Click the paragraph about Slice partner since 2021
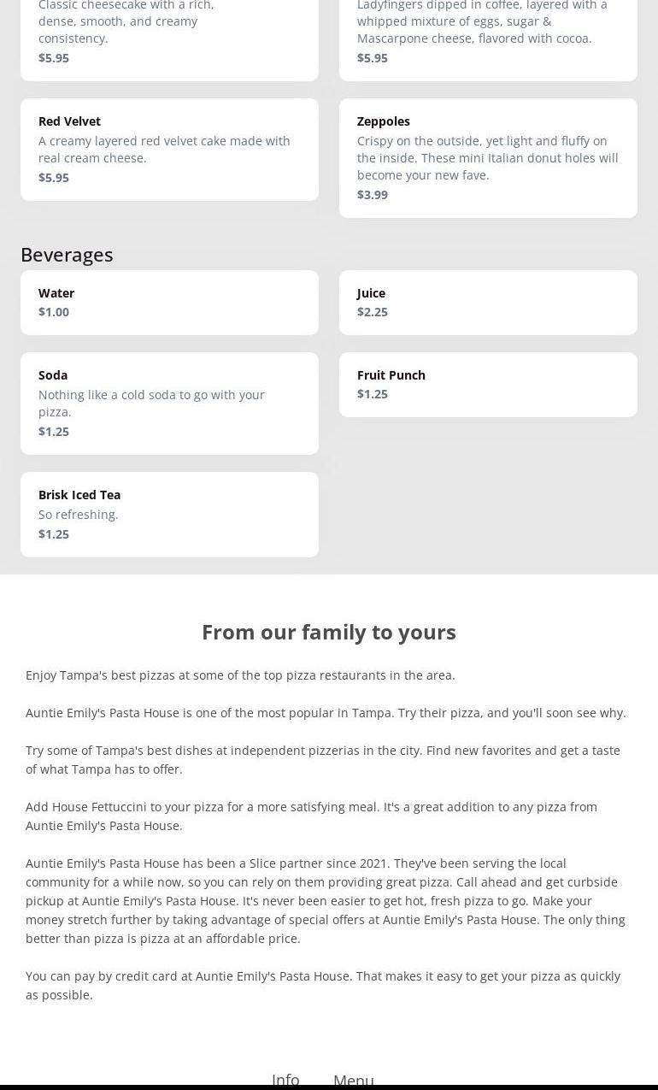 click(326, 900)
